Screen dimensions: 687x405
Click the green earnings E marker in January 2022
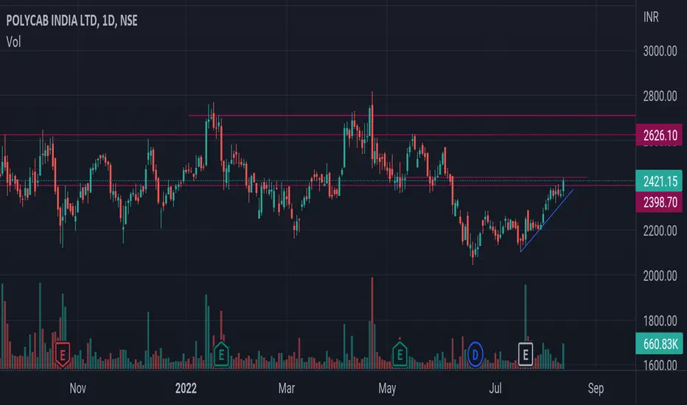pos(221,353)
